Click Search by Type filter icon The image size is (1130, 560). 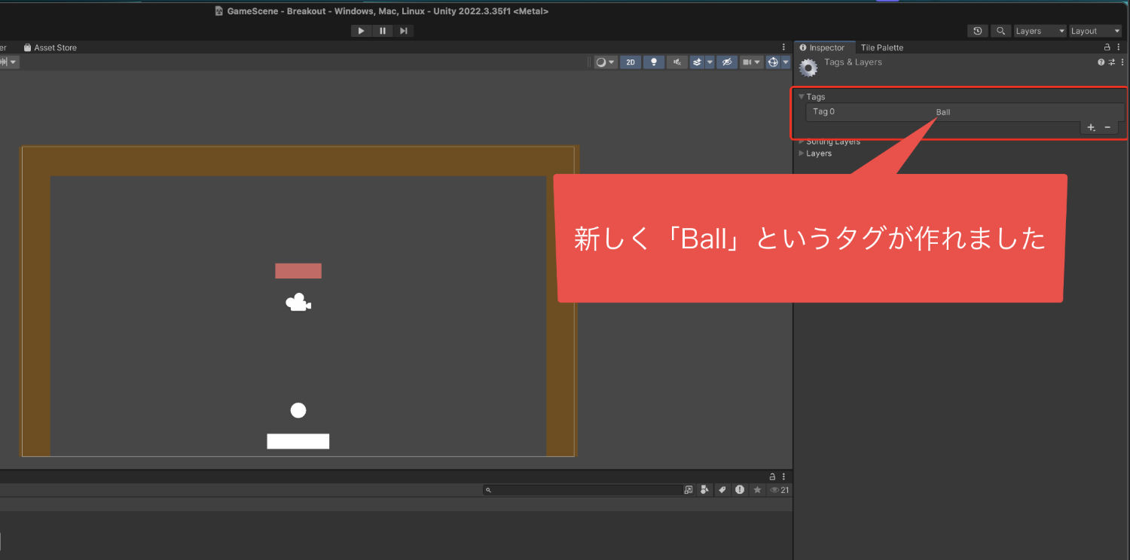(x=704, y=490)
